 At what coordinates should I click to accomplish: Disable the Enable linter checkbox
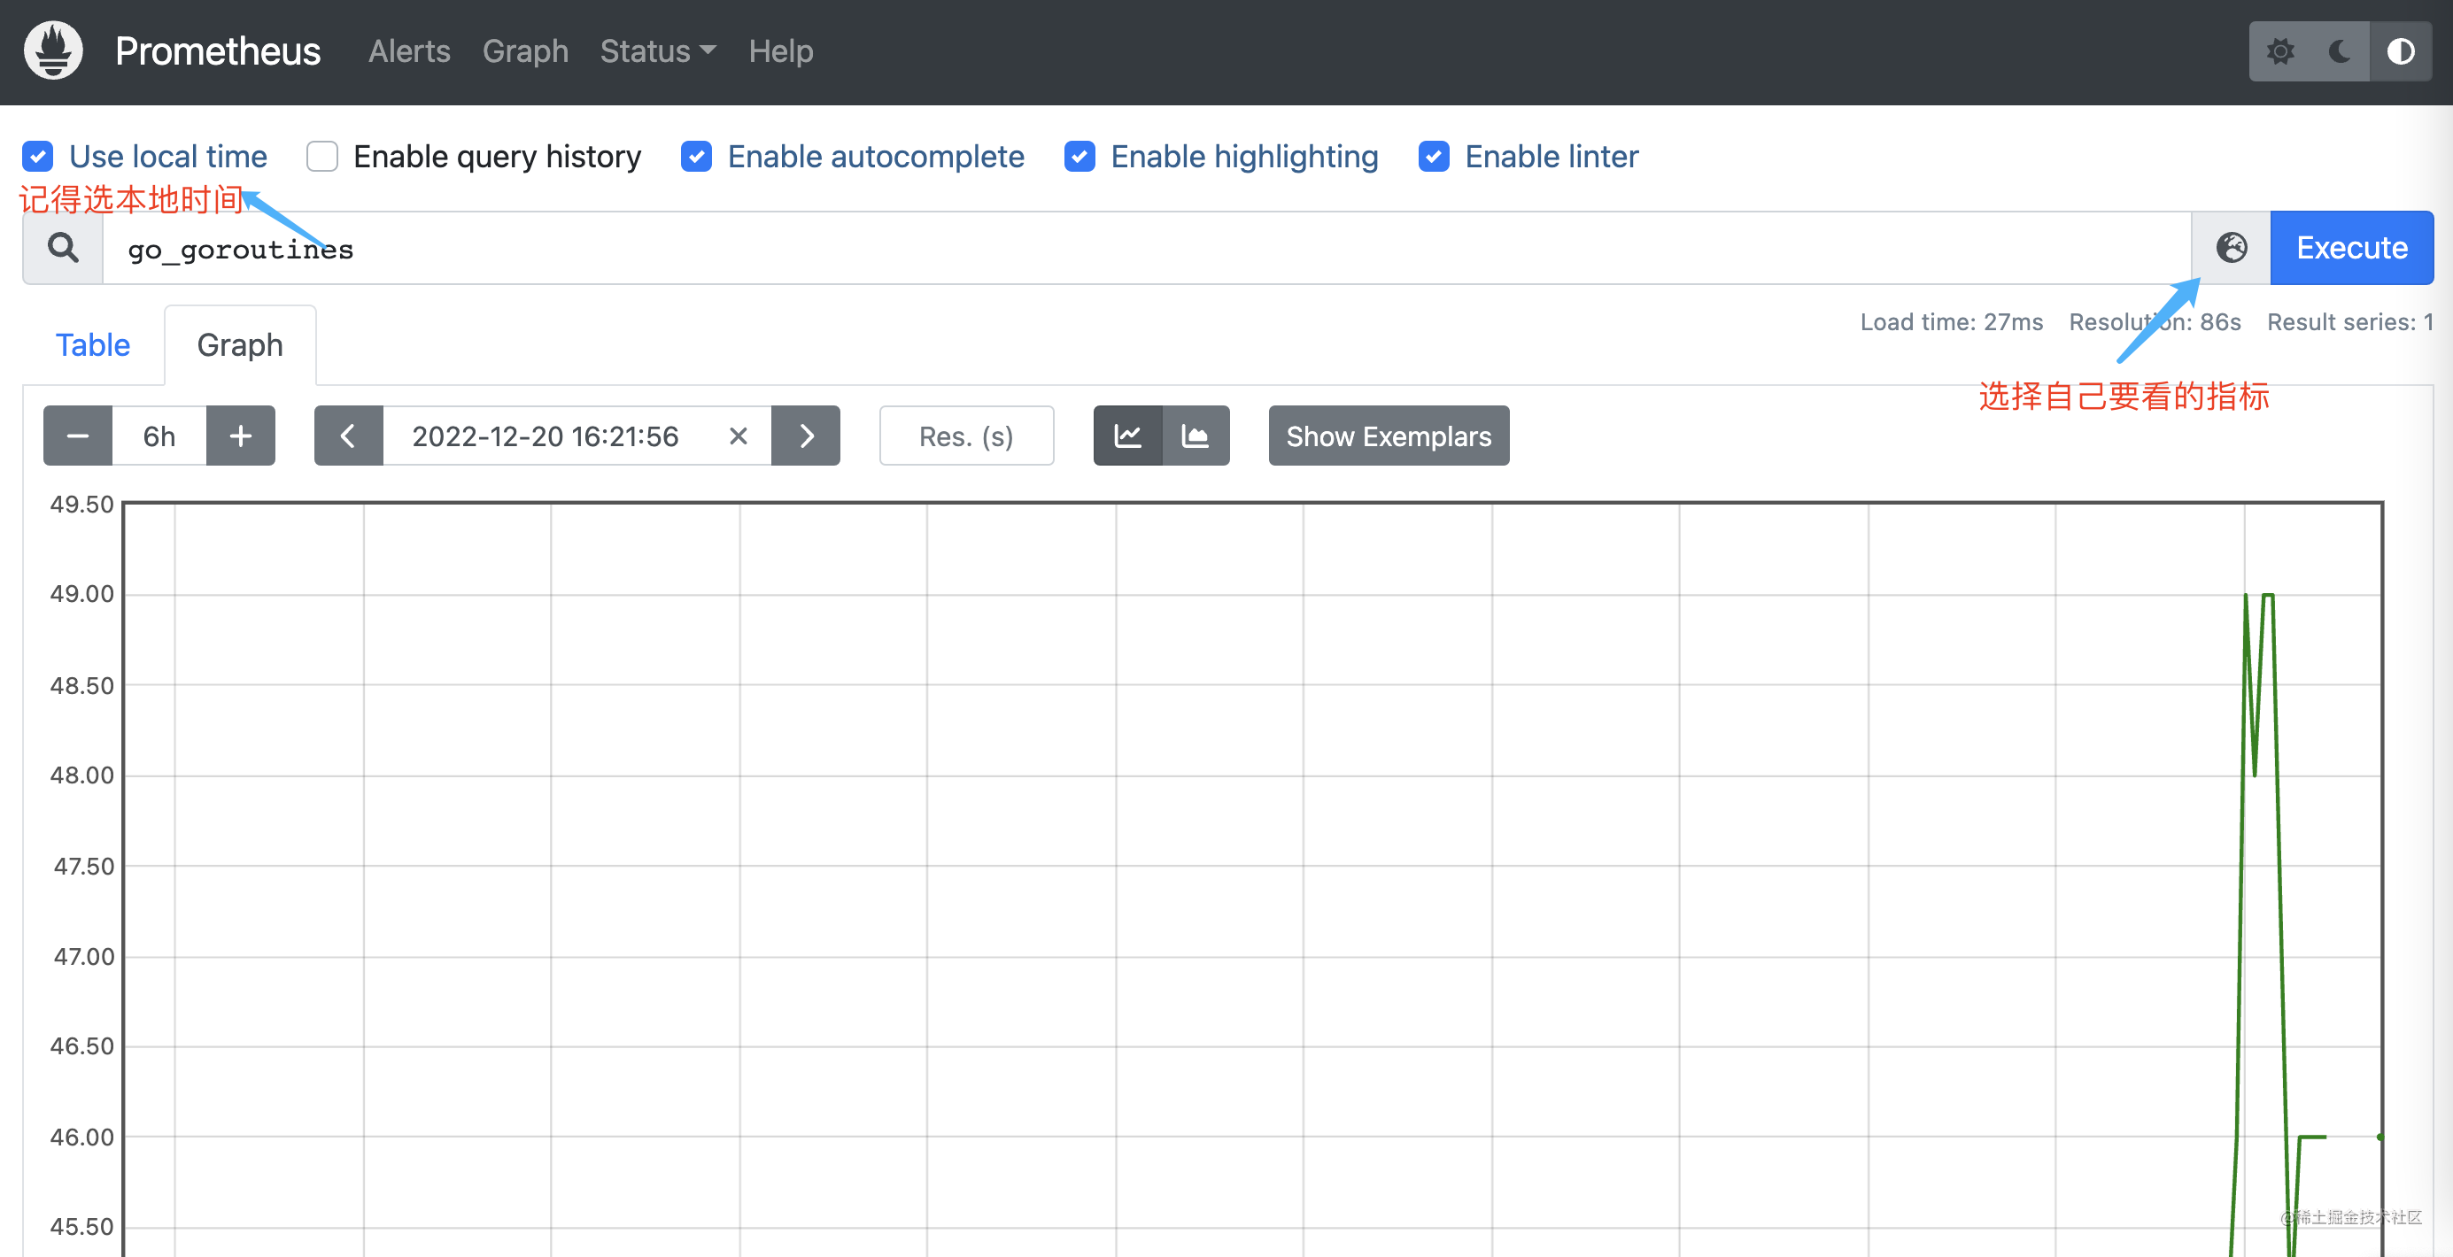click(x=1434, y=156)
